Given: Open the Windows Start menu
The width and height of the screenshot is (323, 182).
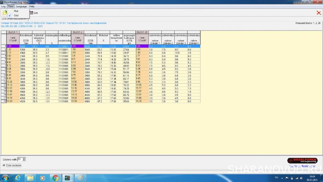Looking at the screenshot, I should pyautogui.click(x=5, y=178).
